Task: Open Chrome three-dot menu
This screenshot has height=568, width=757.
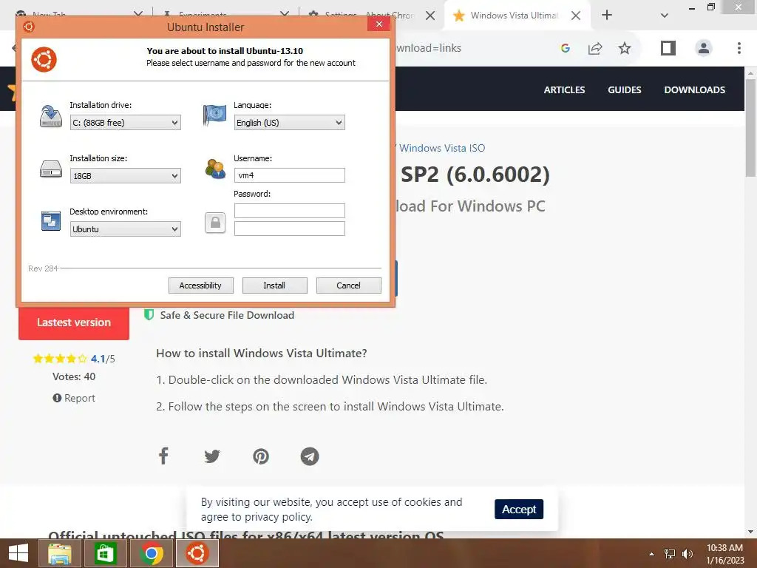Action: click(739, 48)
